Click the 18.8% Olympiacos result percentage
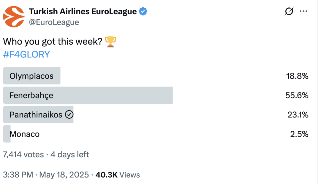 pos(297,76)
